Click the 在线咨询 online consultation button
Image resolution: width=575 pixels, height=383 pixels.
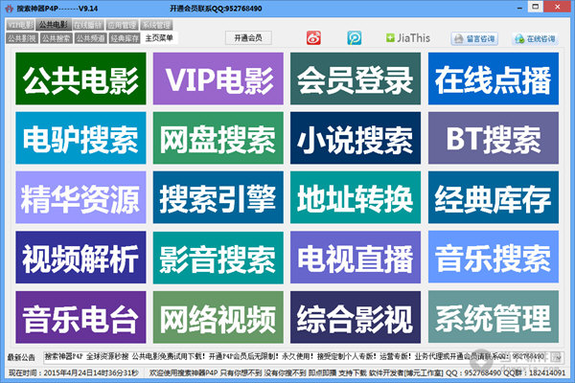tap(535, 38)
